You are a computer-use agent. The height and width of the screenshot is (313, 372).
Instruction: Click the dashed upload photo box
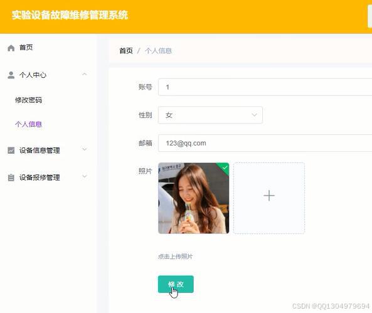[x=269, y=198]
